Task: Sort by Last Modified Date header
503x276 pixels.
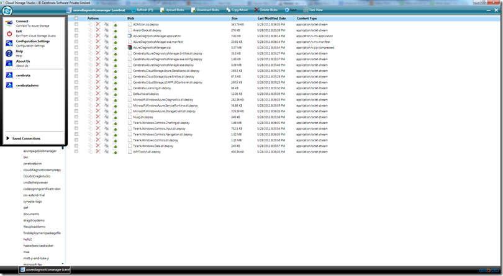Action: tap(271, 18)
